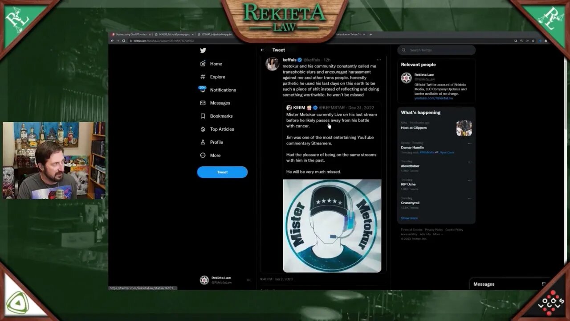Open the Top Articles flame icon
The height and width of the screenshot is (321, 570).
[203, 129]
